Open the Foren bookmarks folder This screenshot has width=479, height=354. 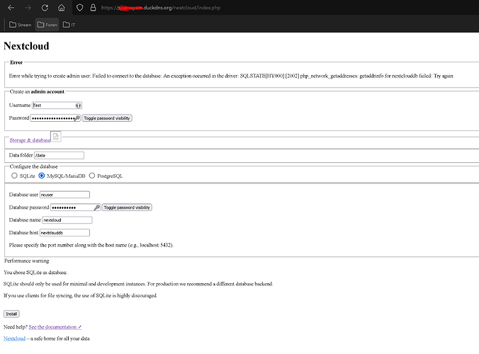pyautogui.click(x=47, y=25)
